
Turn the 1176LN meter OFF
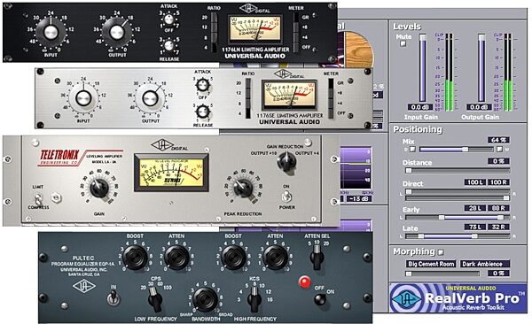[x=296, y=47]
